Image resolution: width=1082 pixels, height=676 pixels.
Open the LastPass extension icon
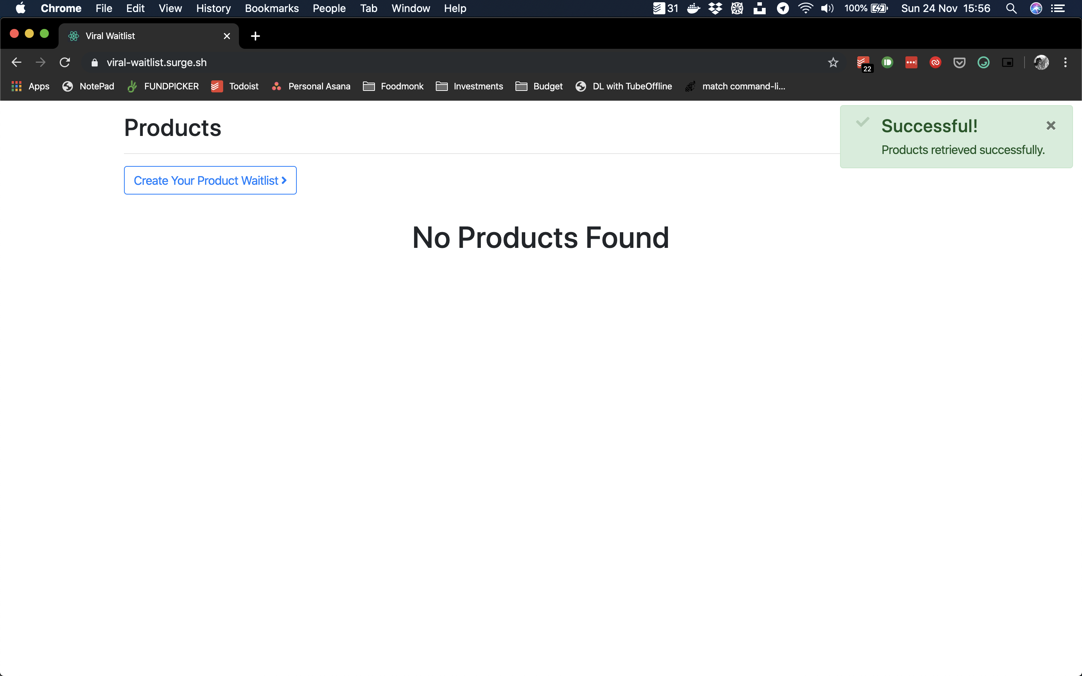coord(911,63)
